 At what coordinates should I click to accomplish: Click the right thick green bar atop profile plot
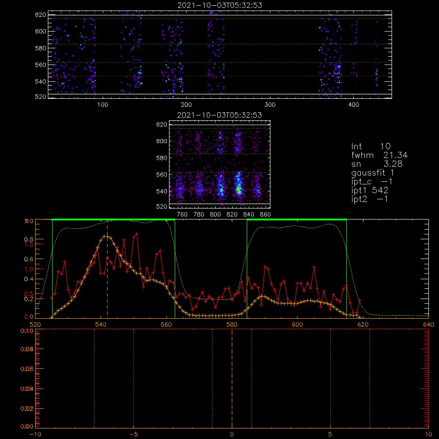[297, 219]
